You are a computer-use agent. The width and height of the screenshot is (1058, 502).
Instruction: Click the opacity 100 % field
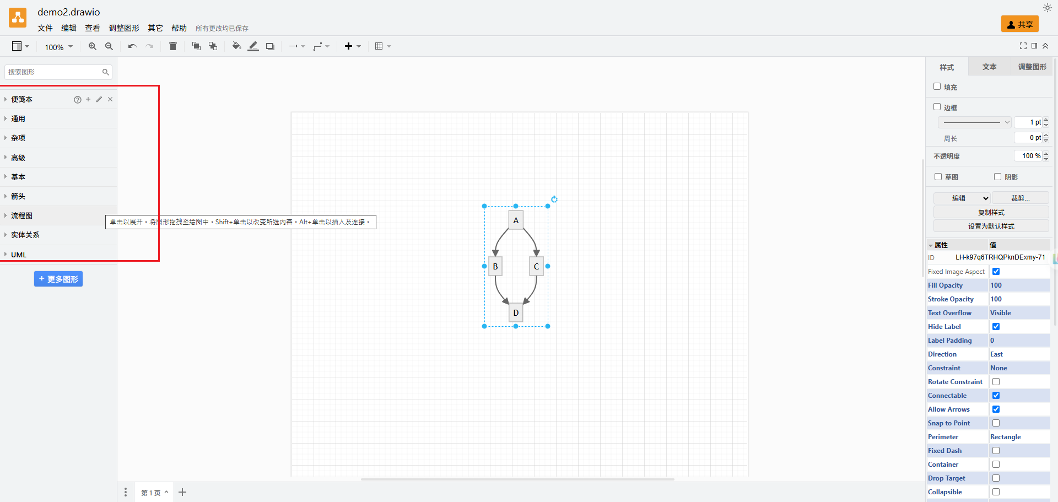pyautogui.click(x=1028, y=156)
